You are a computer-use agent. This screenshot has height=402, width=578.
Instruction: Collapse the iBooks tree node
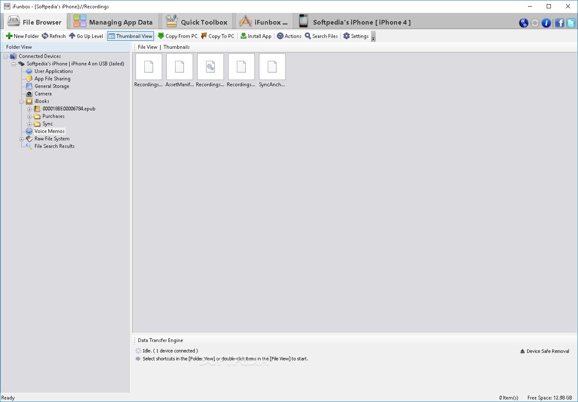click(x=22, y=102)
